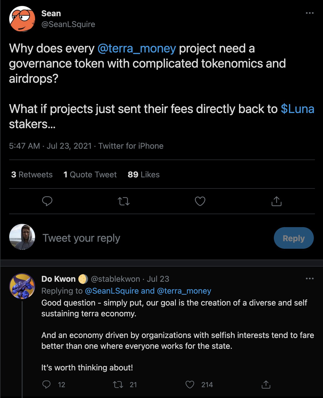View the 3 Retweets list

point(32,175)
